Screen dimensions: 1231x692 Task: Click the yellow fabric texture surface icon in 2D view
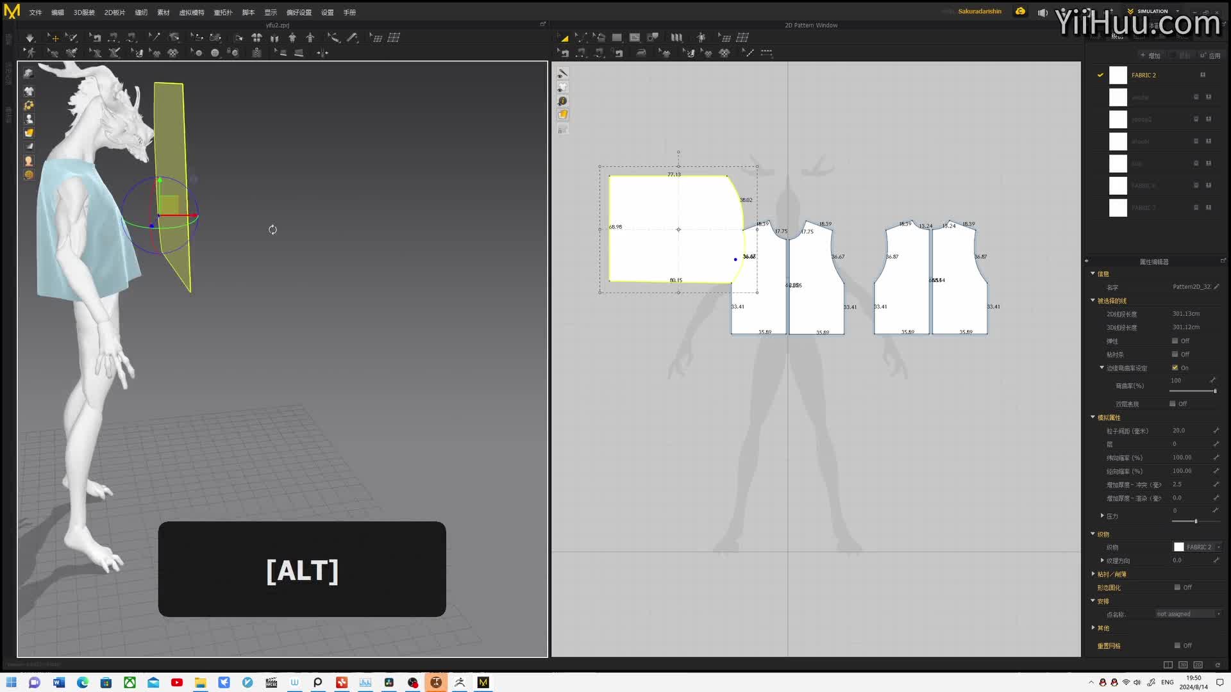pyautogui.click(x=562, y=115)
